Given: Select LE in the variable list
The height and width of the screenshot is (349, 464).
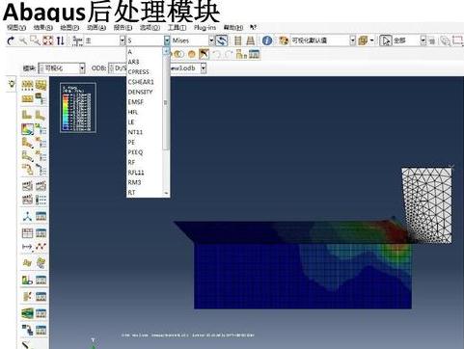Looking at the screenshot, I should coord(131,122).
